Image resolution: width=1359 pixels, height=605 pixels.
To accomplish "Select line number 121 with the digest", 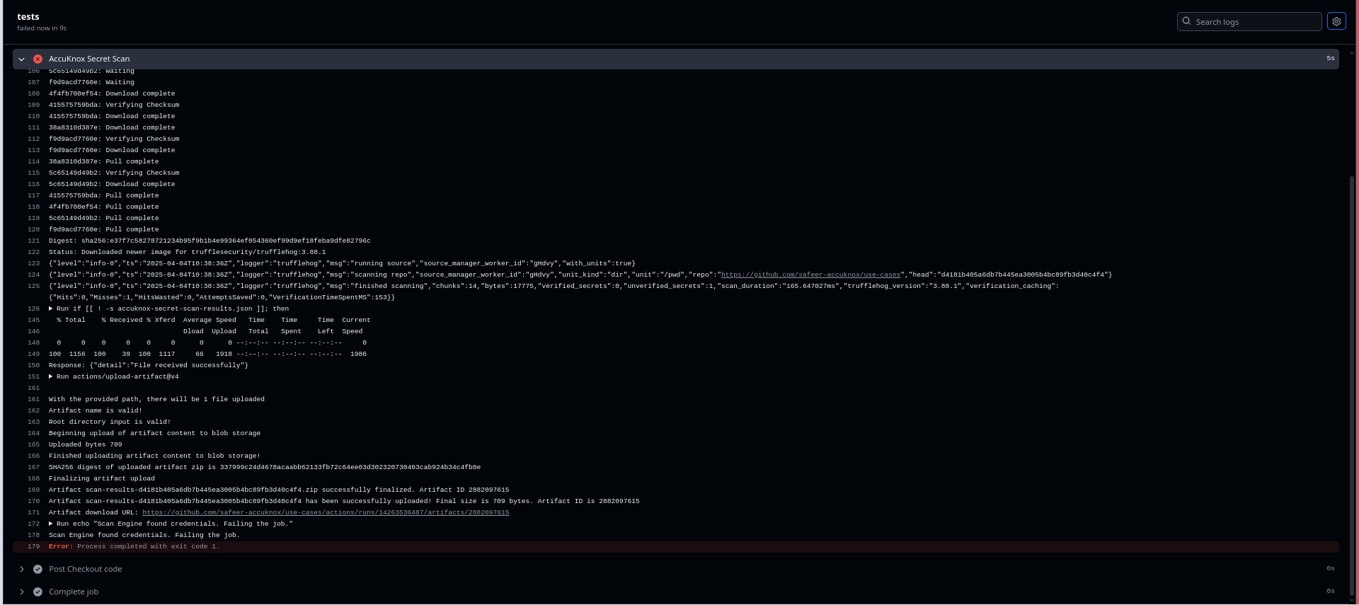I will (33, 241).
